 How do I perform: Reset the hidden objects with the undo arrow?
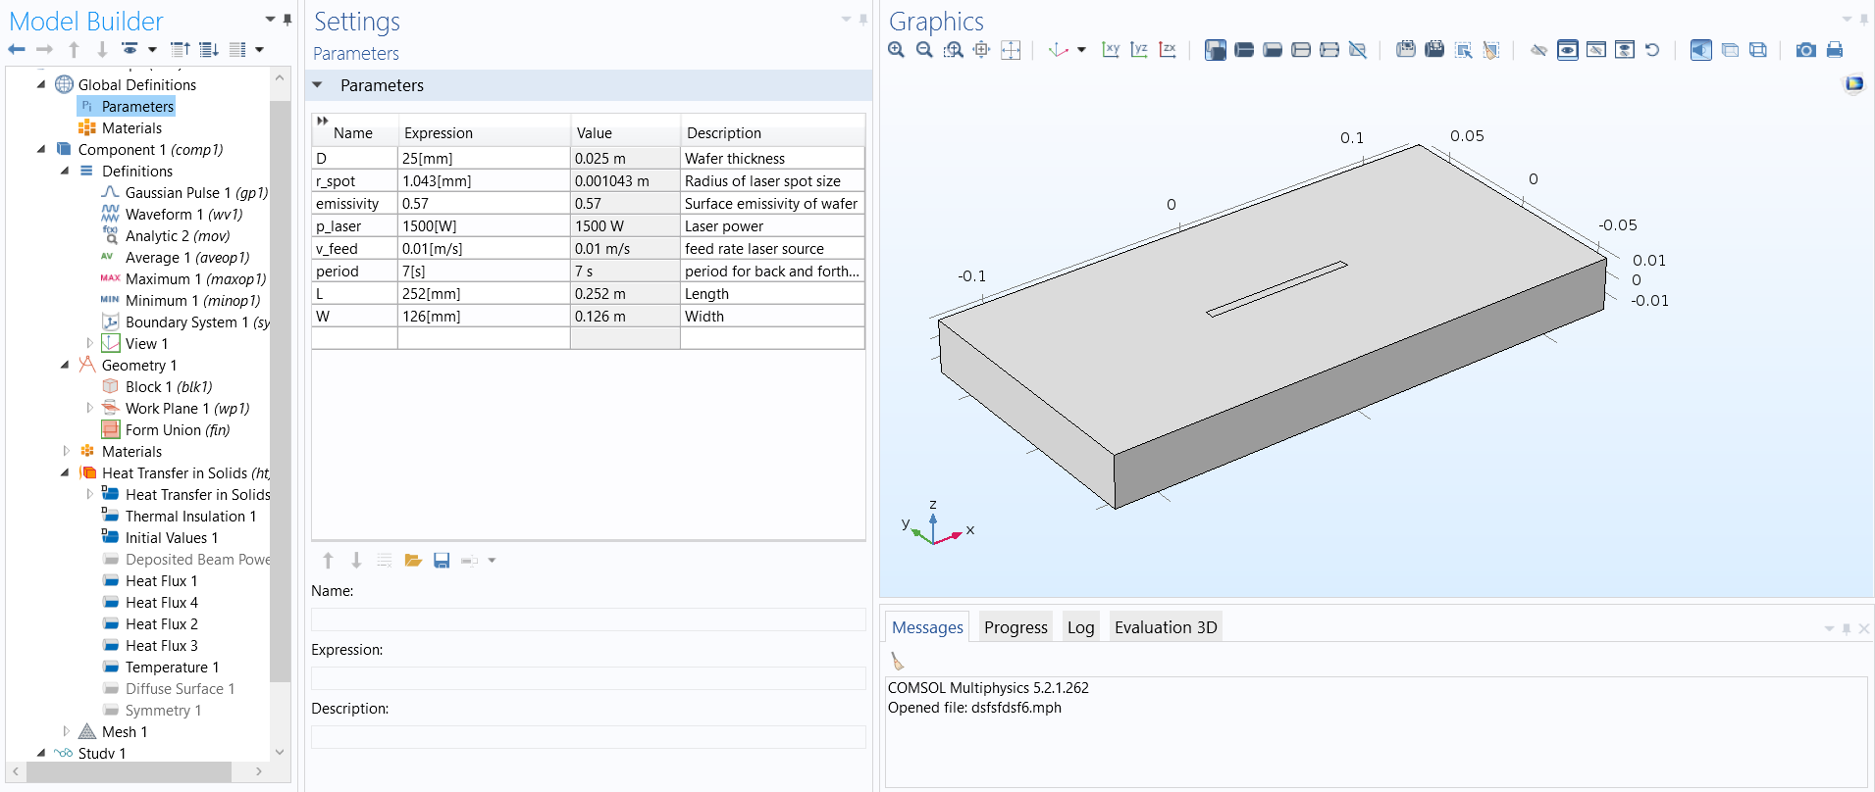(x=1652, y=50)
